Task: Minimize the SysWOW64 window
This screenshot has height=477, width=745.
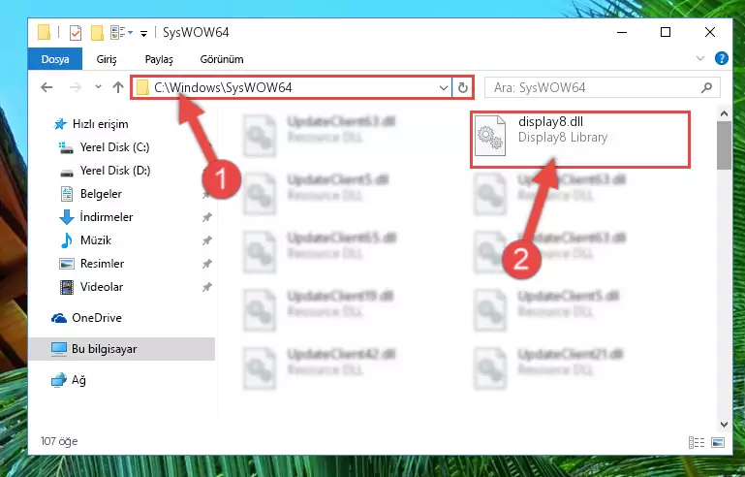Action: [622, 32]
